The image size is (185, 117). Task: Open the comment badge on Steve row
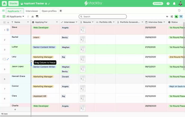click(7, 30)
